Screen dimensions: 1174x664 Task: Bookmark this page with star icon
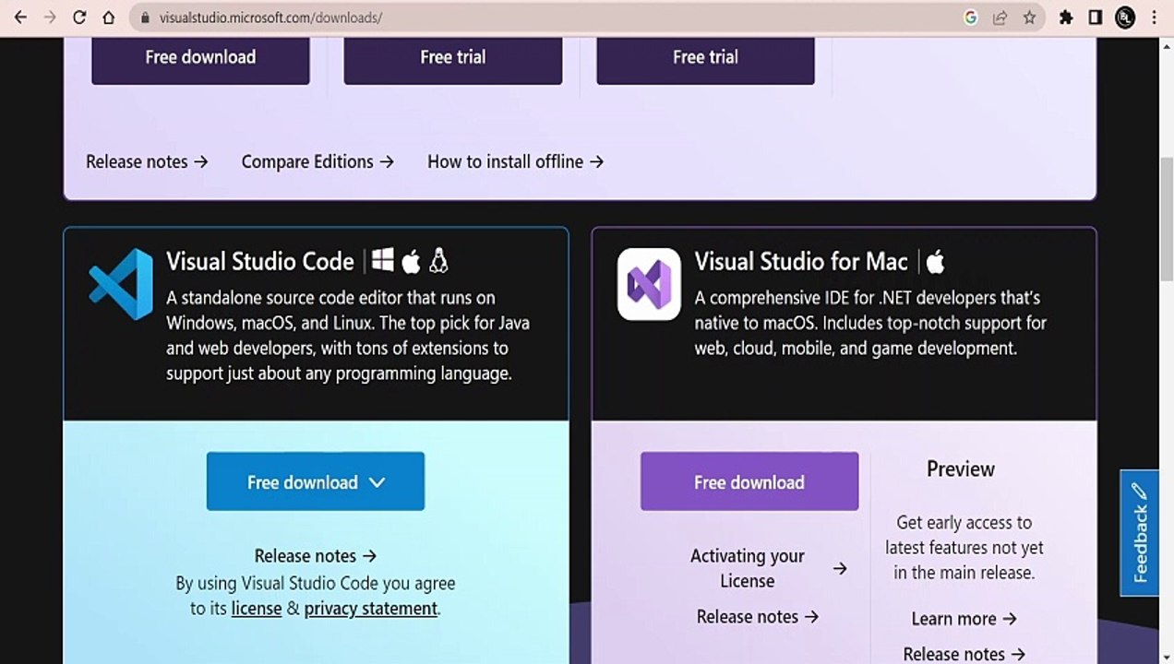[x=1029, y=18]
